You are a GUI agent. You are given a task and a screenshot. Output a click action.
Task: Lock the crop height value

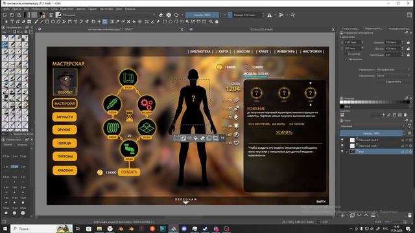click(409, 49)
